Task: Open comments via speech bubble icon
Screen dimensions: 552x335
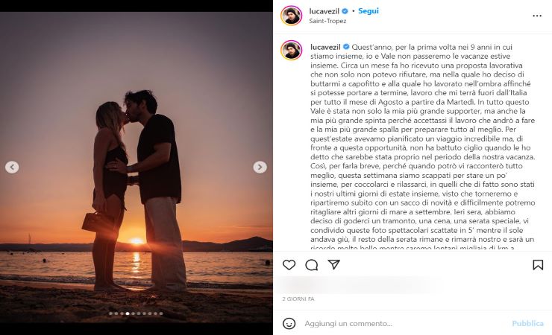Action: coord(312,265)
